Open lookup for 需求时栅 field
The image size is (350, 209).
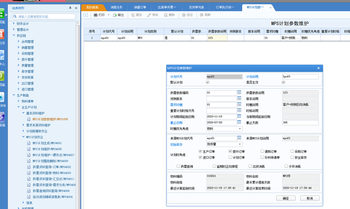pyautogui.click(x=239, y=104)
